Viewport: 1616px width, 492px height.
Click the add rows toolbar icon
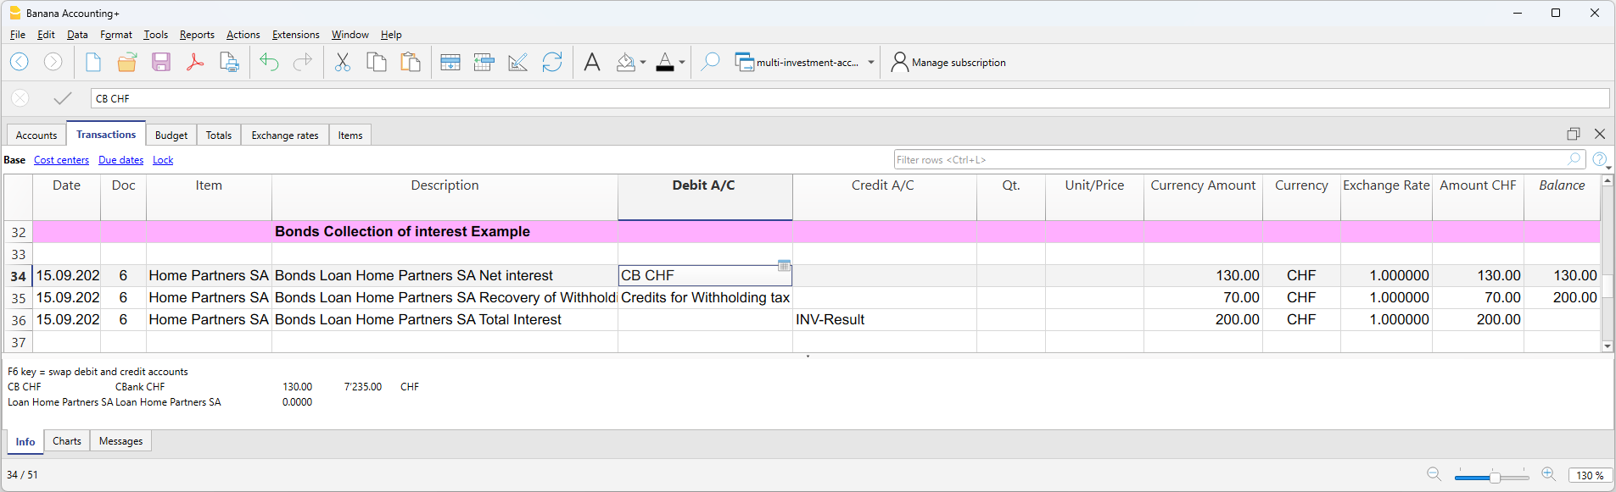pyautogui.click(x=450, y=62)
